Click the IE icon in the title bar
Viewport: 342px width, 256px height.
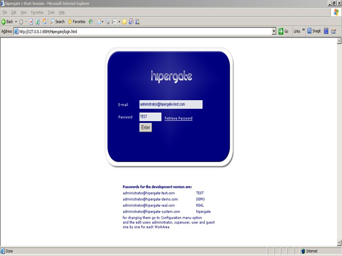[x=2, y=4]
